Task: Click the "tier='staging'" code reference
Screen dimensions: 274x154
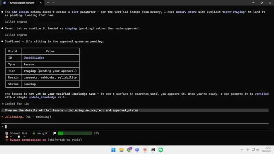Action: point(234,12)
